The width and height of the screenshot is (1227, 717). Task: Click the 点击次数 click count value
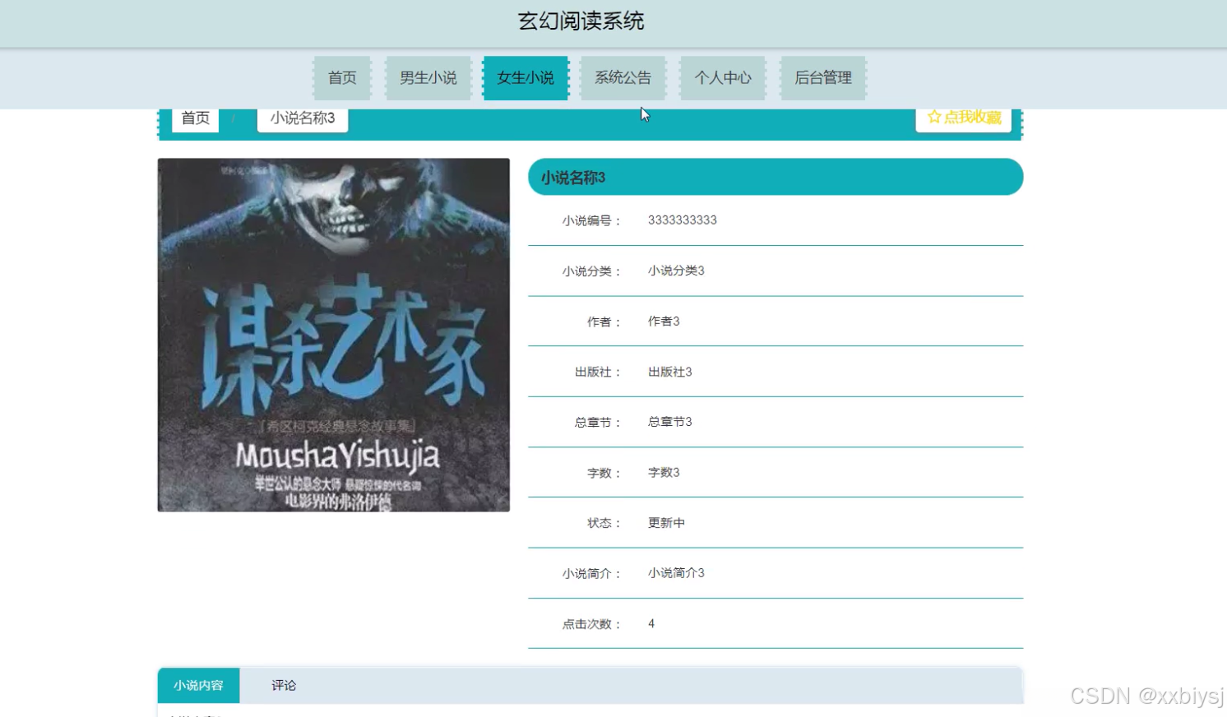651,623
